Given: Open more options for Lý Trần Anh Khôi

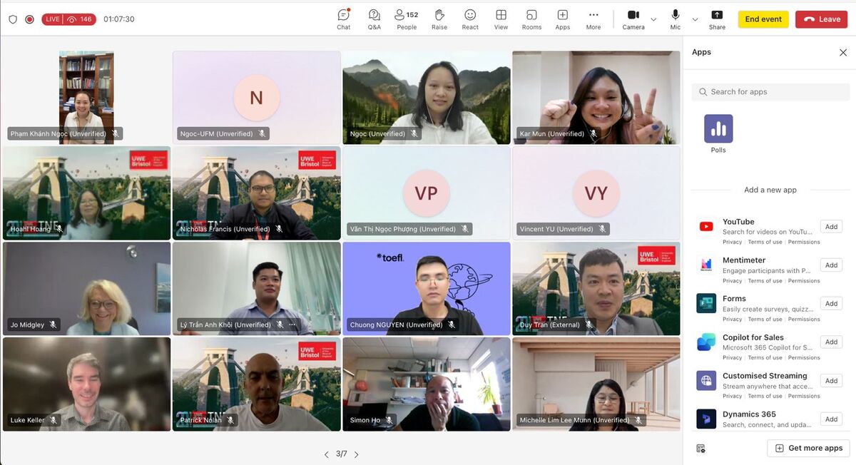Looking at the screenshot, I should 292,325.
